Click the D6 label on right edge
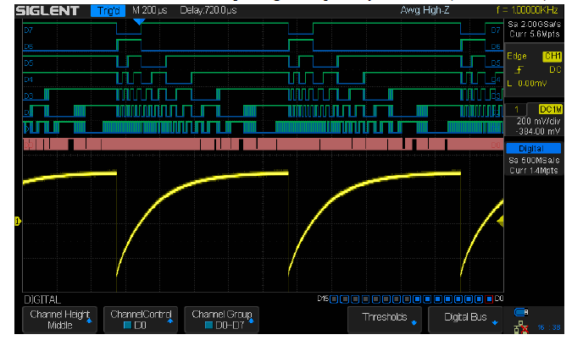Image resolution: width=583 pixels, height=340 pixels. 496,47
